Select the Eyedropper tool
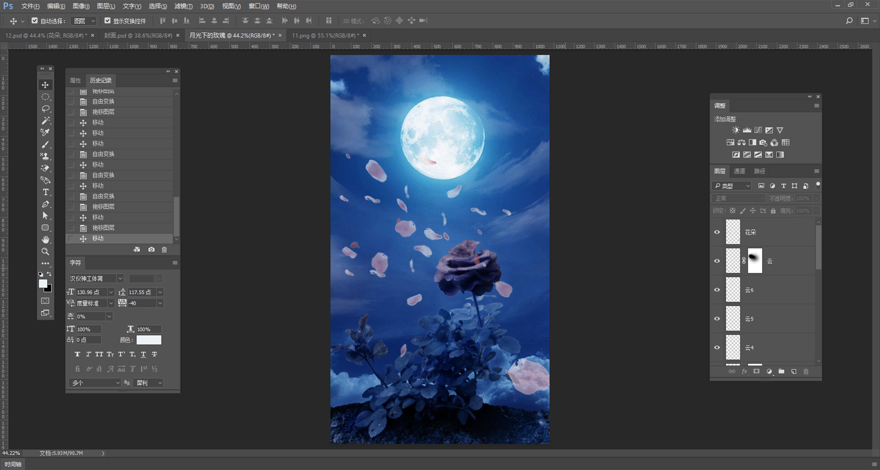 pos(45,132)
